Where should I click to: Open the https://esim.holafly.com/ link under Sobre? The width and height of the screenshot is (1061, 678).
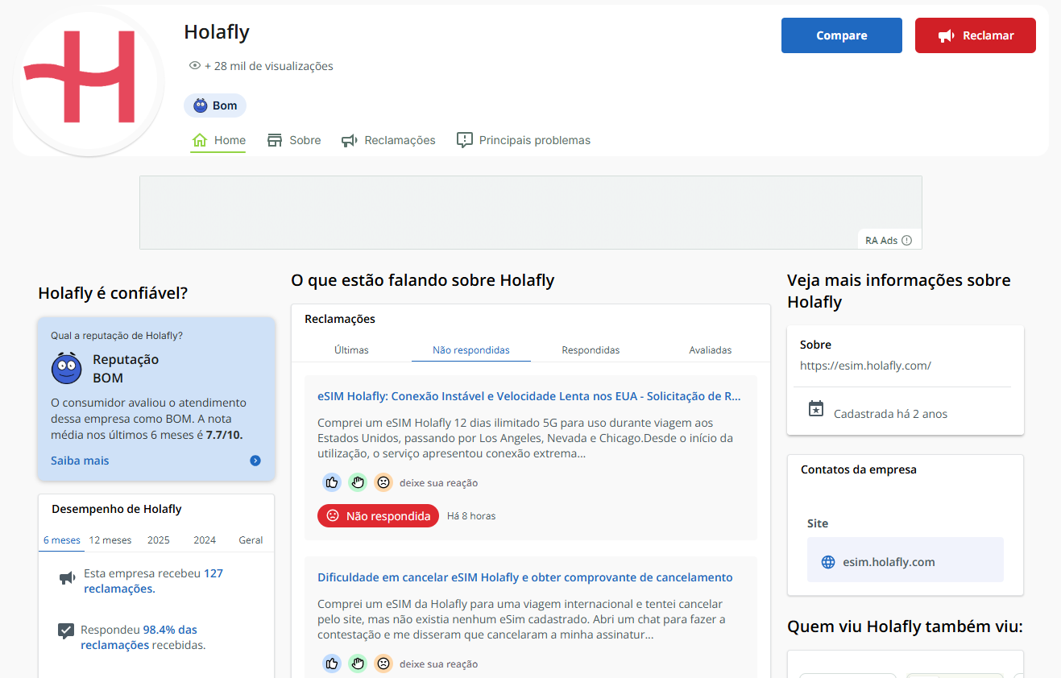click(x=865, y=366)
